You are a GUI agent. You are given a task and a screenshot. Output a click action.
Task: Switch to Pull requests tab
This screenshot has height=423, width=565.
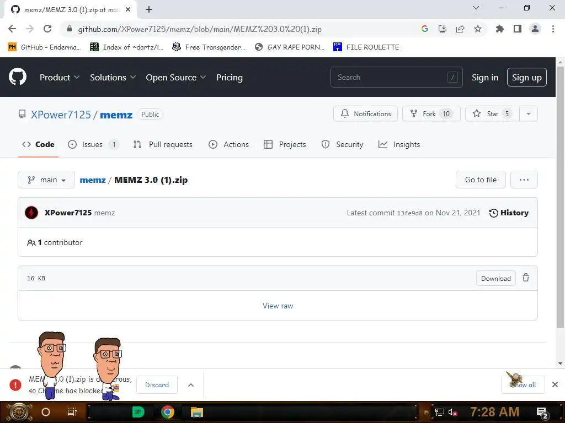[x=163, y=145]
